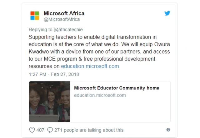
Task: Click the reply speech bubble icon
Action: point(50,130)
